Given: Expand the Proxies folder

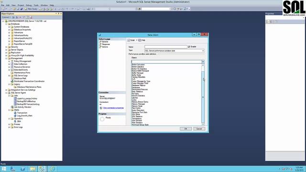Looking at the screenshot, I should tap(9, 124).
